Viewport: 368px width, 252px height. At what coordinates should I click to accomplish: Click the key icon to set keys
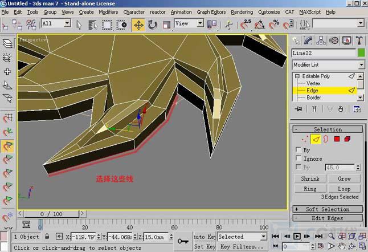(x=183, y=241)
